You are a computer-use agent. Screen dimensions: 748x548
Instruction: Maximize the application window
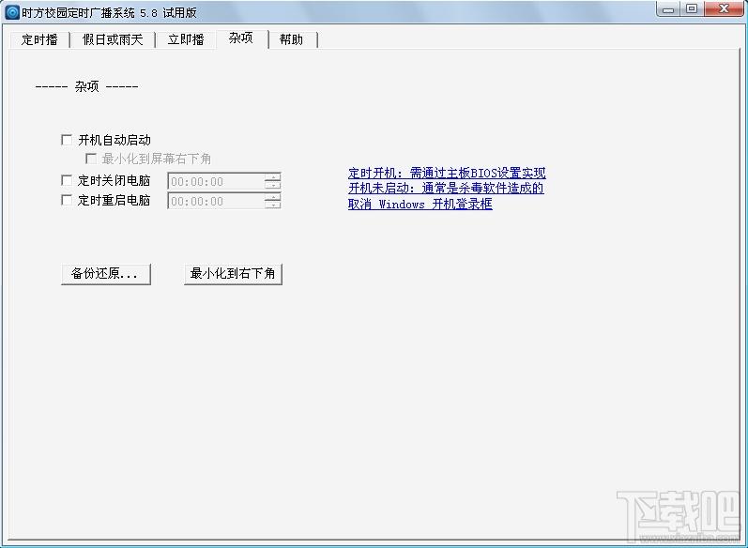click(x=692, y=9)
